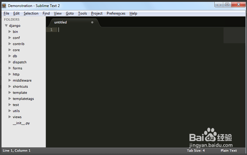Expand the bin folder arrow
Screen dimensions: 247x155
[x=10, y=32]
